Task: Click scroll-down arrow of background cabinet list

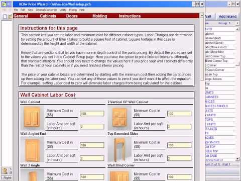Action: (237, 158)
